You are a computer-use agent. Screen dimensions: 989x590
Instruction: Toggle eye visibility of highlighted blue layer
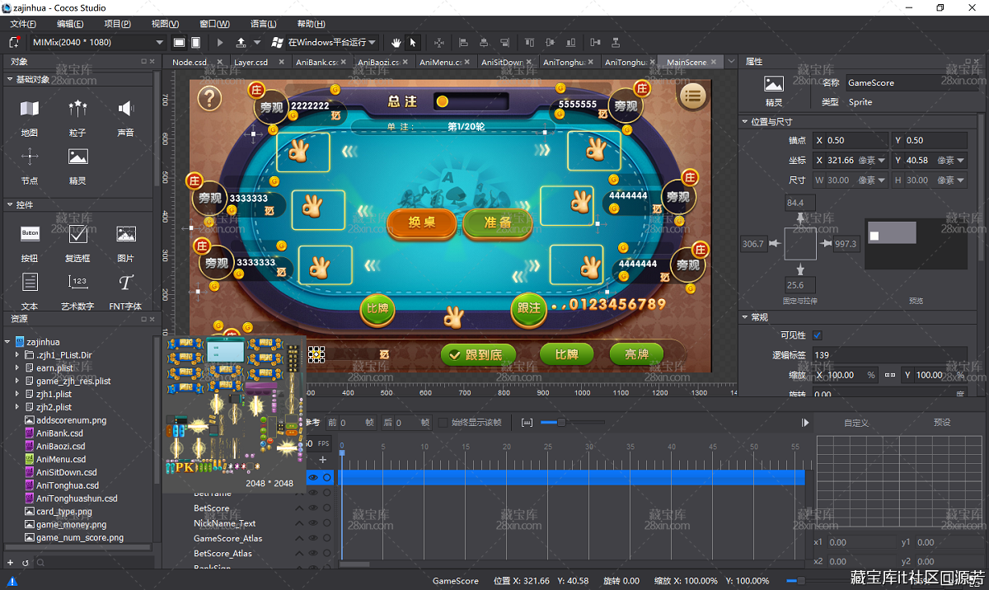(x=313, y=477)
